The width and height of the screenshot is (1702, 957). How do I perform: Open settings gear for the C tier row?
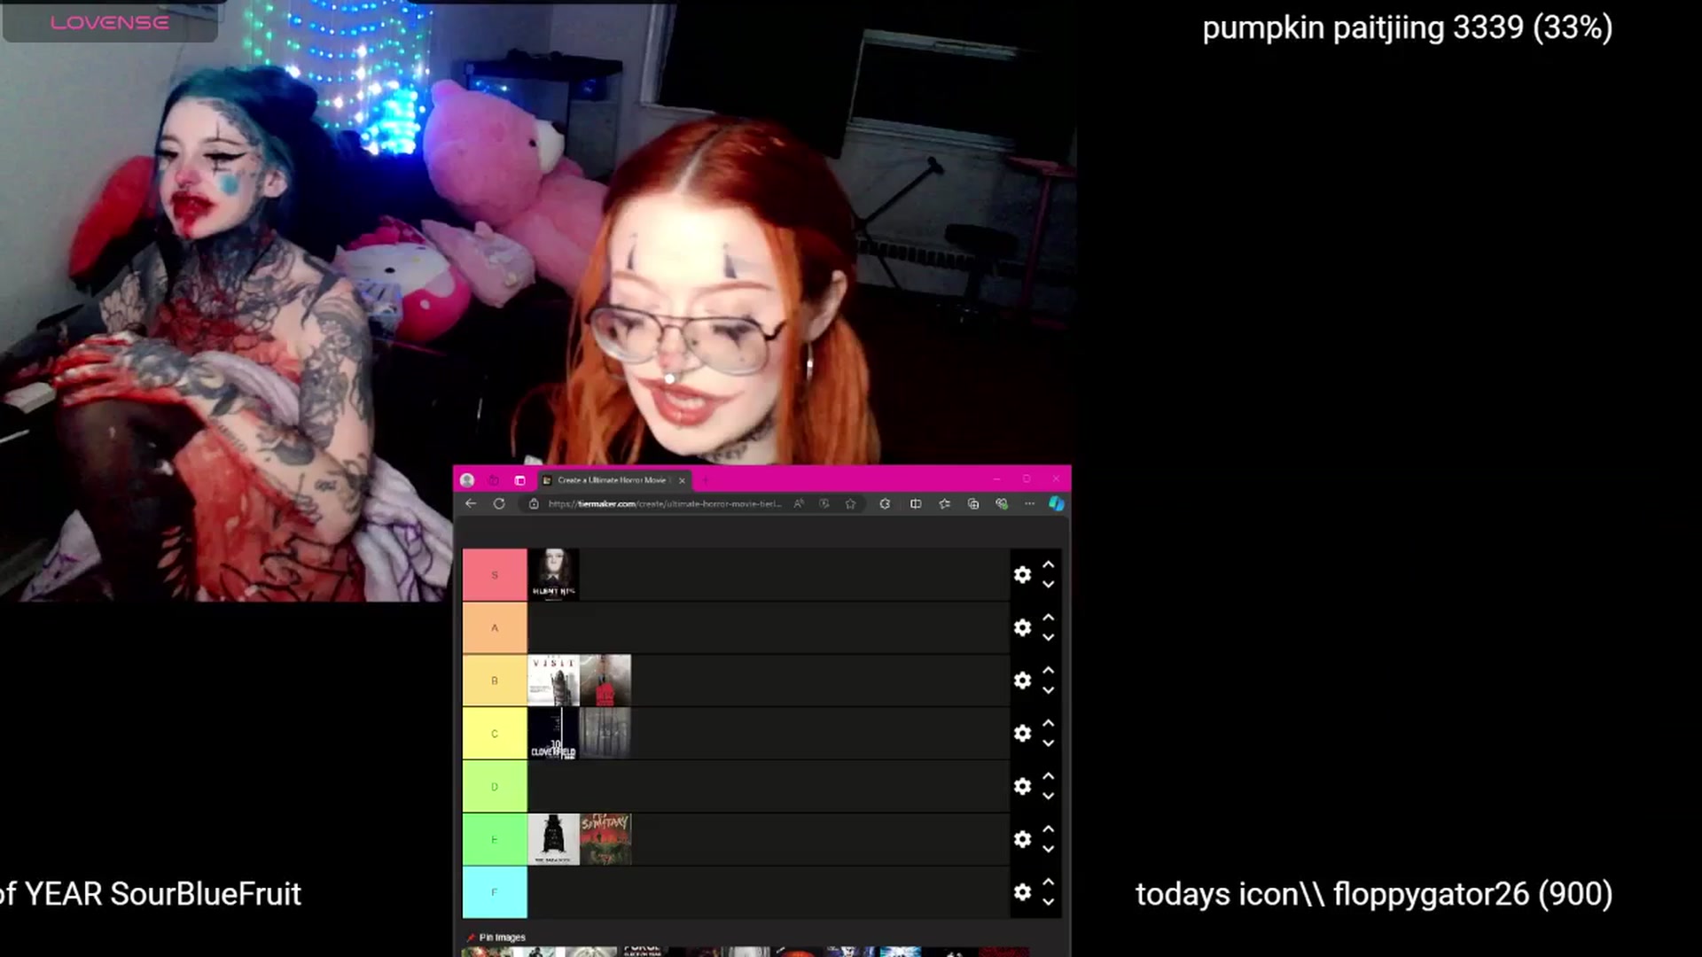click(x=1022, y=734)
